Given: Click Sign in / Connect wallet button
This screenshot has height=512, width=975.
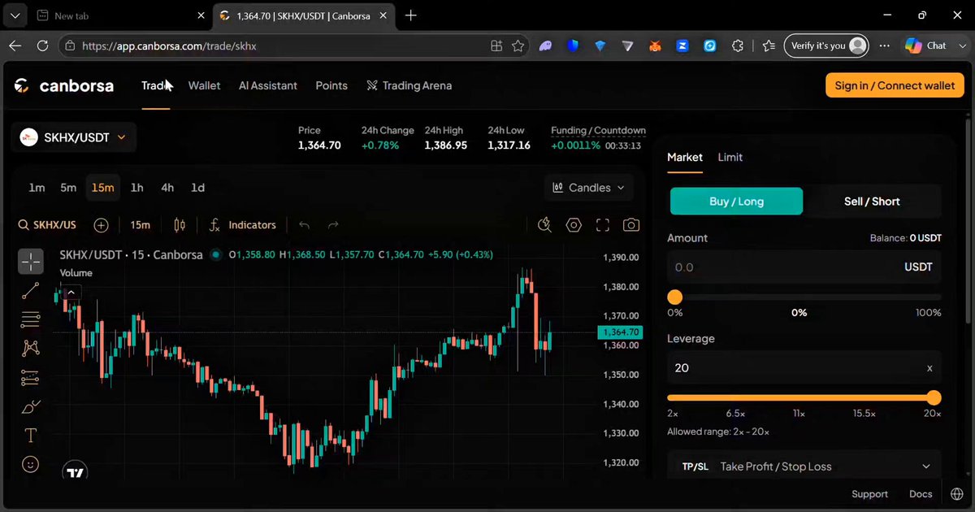Looking at the screenshot, I should coord(895,85).
